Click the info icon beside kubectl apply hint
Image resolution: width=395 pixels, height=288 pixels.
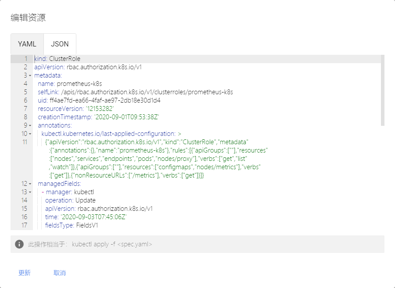tap(19, 244)
